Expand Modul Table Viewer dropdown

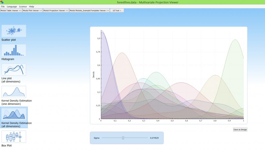[x=11, y=11]
